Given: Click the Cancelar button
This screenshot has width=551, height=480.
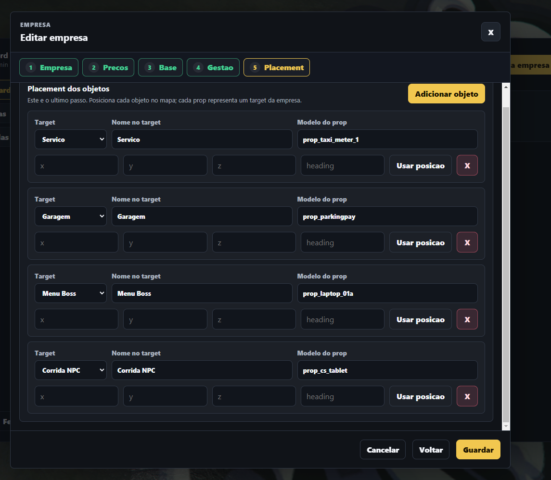Looking at the screenshot, I should click(383, 449).
